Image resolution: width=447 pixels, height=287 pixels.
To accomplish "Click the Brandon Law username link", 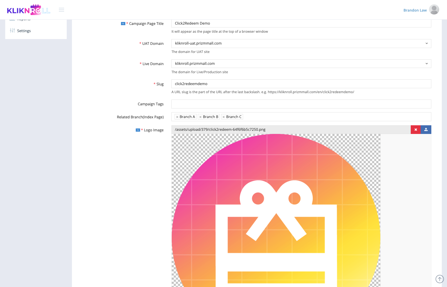I will 415,10.
